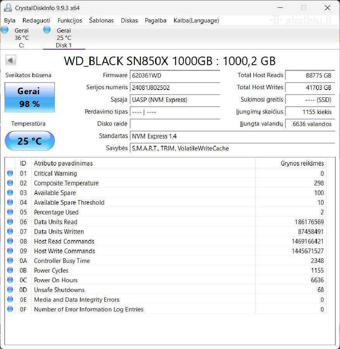Click the power-on hours value 6636 valandos
Viewport: 340px width, 349px height.
(310, 124)
